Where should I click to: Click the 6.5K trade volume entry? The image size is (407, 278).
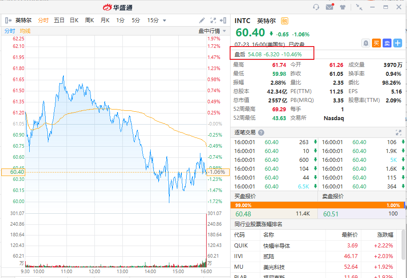(303, 186)
